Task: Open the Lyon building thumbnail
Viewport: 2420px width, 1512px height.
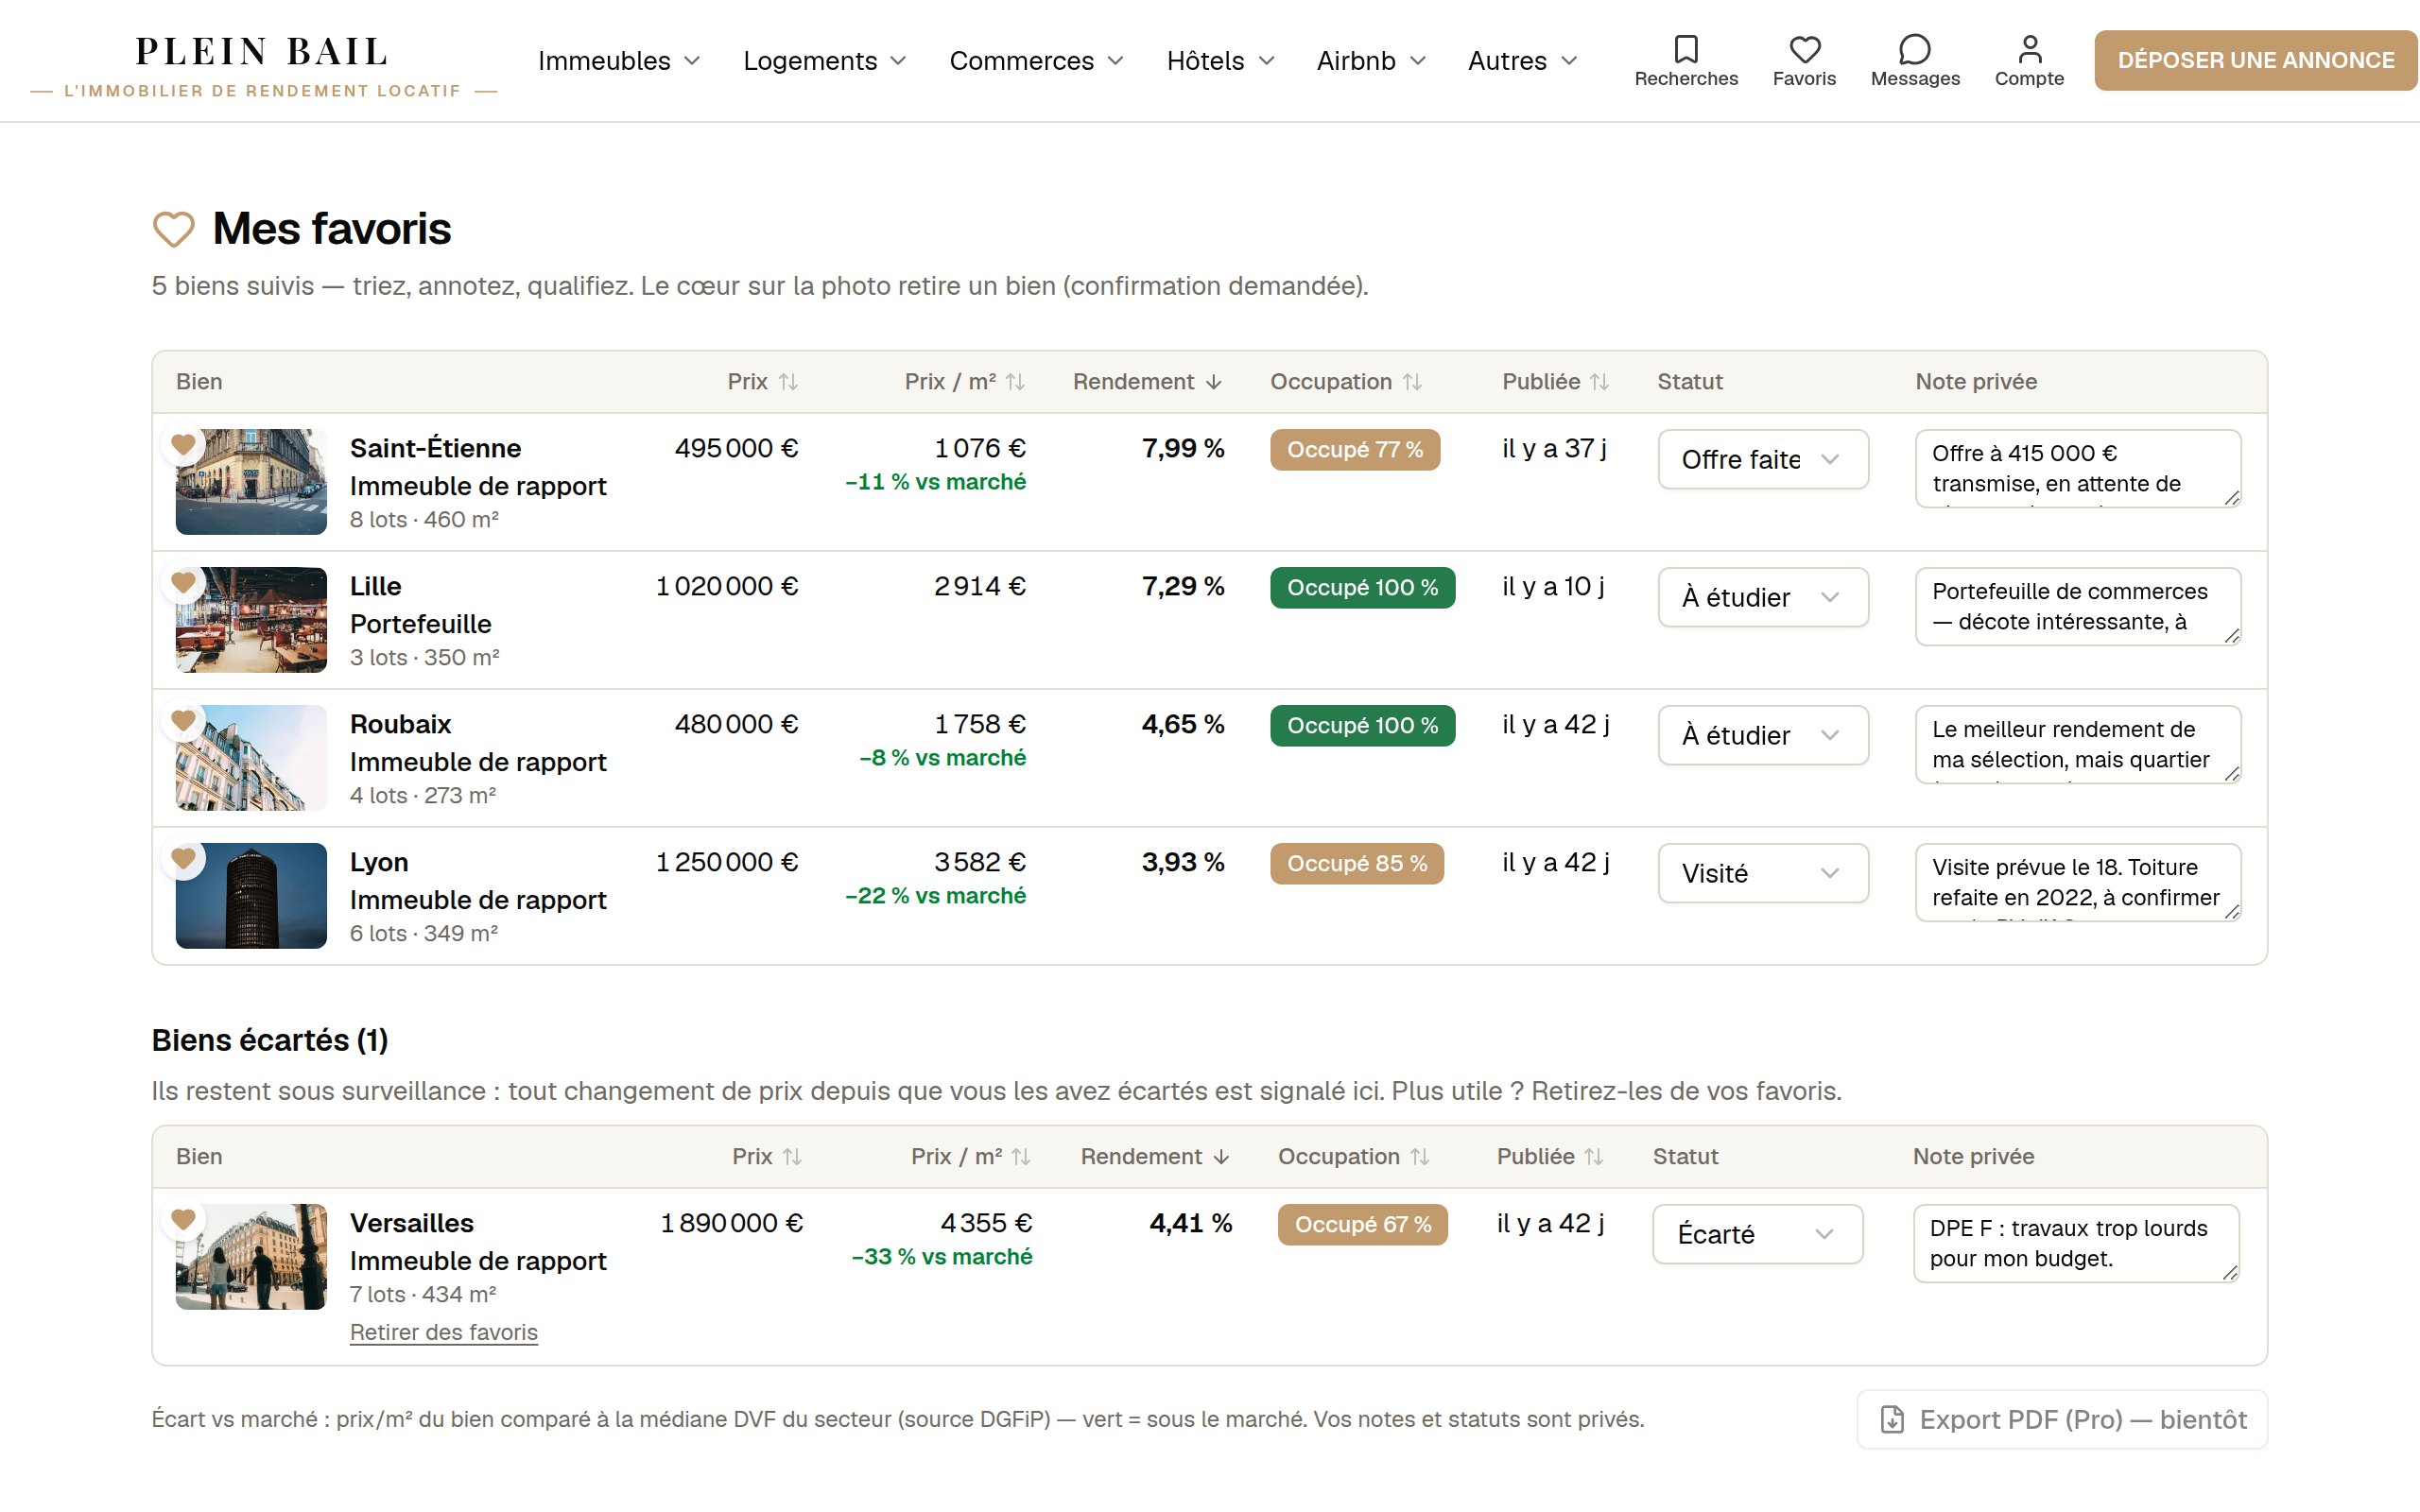Action: click(x=251, y=895)
